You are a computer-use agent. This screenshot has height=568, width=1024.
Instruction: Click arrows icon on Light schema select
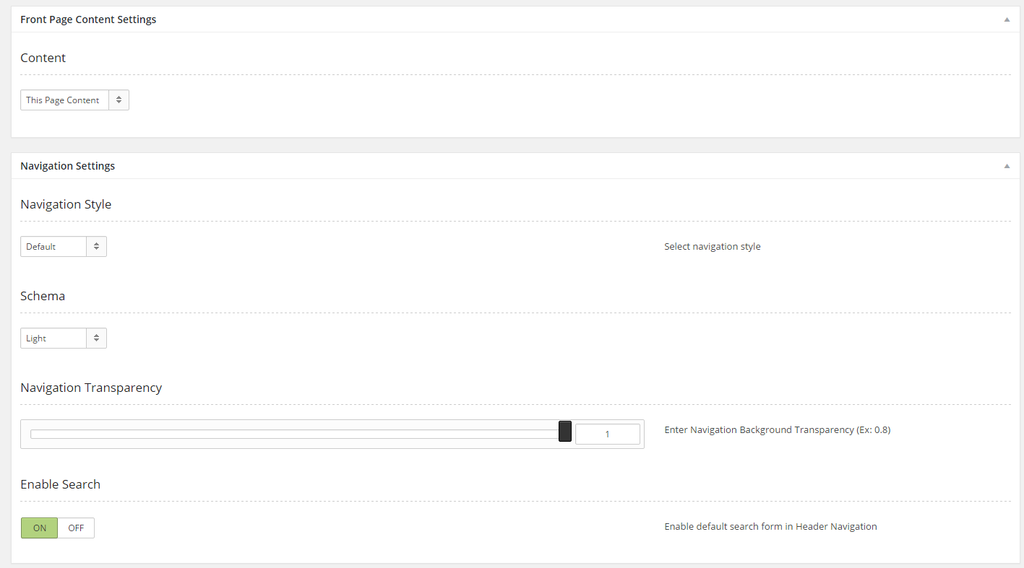(x=96, y=338)
